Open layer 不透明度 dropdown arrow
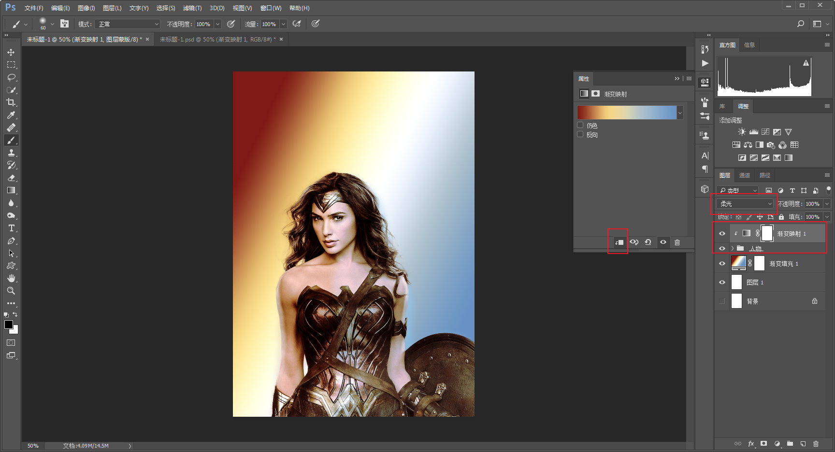 pyautogui.click(x=827, y=204)
